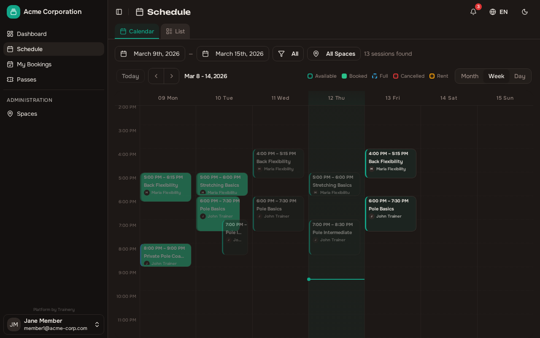Image resolution: width=540 pixels, height=338 pixels.
Task: Switch to Day view
Action: tap(520, 76)
